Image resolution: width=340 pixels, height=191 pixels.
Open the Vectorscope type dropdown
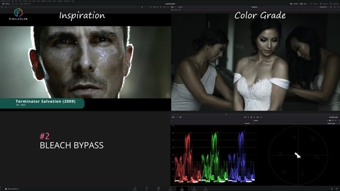point(332,124)
